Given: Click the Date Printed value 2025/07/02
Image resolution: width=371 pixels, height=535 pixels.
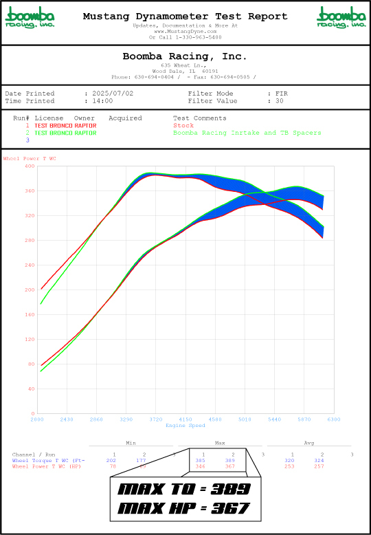Looking at the screenshot, I should tap(113, 94).
